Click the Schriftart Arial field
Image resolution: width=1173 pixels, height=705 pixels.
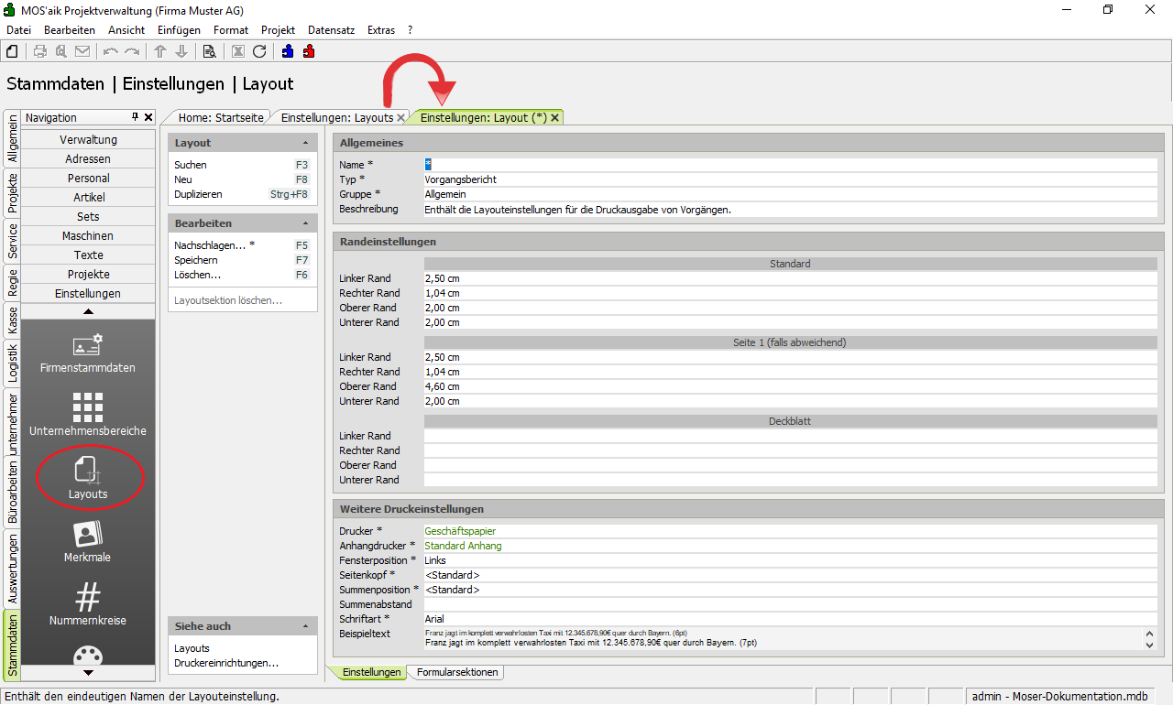click(790, 619)
